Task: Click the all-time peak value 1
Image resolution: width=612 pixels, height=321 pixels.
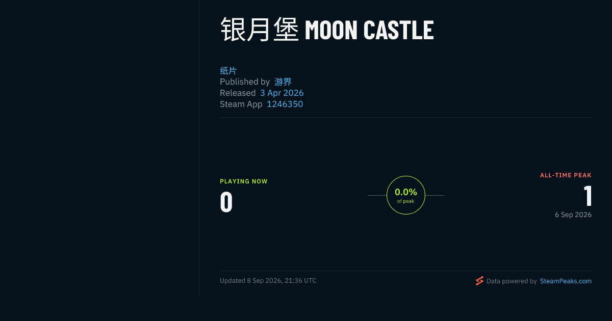Action: pos(588,196)
